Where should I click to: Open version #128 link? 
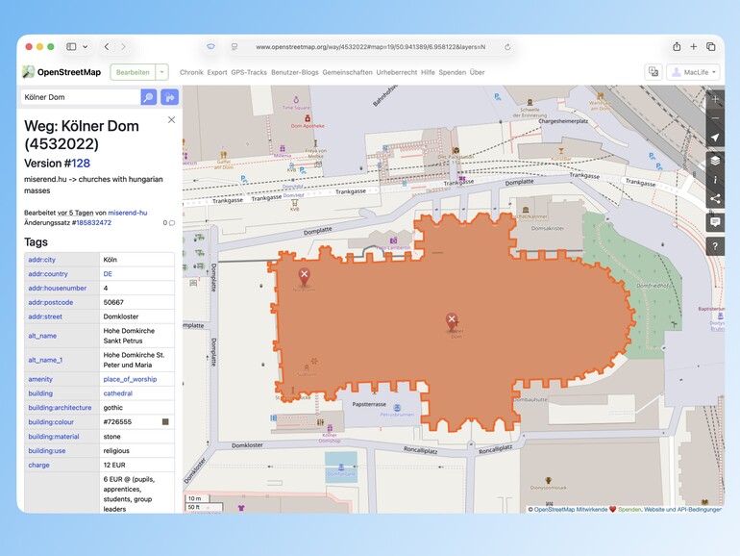81,164
